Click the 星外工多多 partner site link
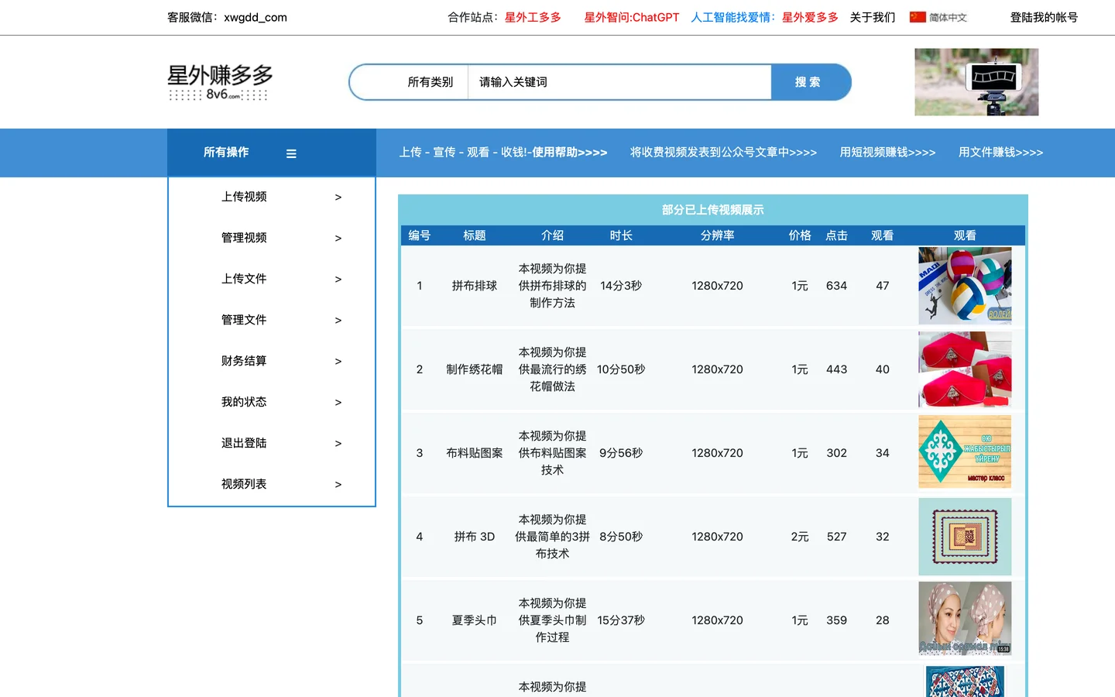The height and width of the screenshot is (697, 1115). coord(533,17)
